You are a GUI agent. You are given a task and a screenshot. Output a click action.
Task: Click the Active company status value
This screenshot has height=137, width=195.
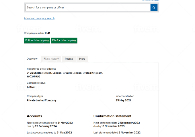(x=31, y=87)
